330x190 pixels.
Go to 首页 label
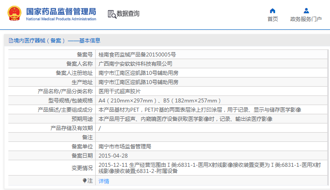click(273, 19)
